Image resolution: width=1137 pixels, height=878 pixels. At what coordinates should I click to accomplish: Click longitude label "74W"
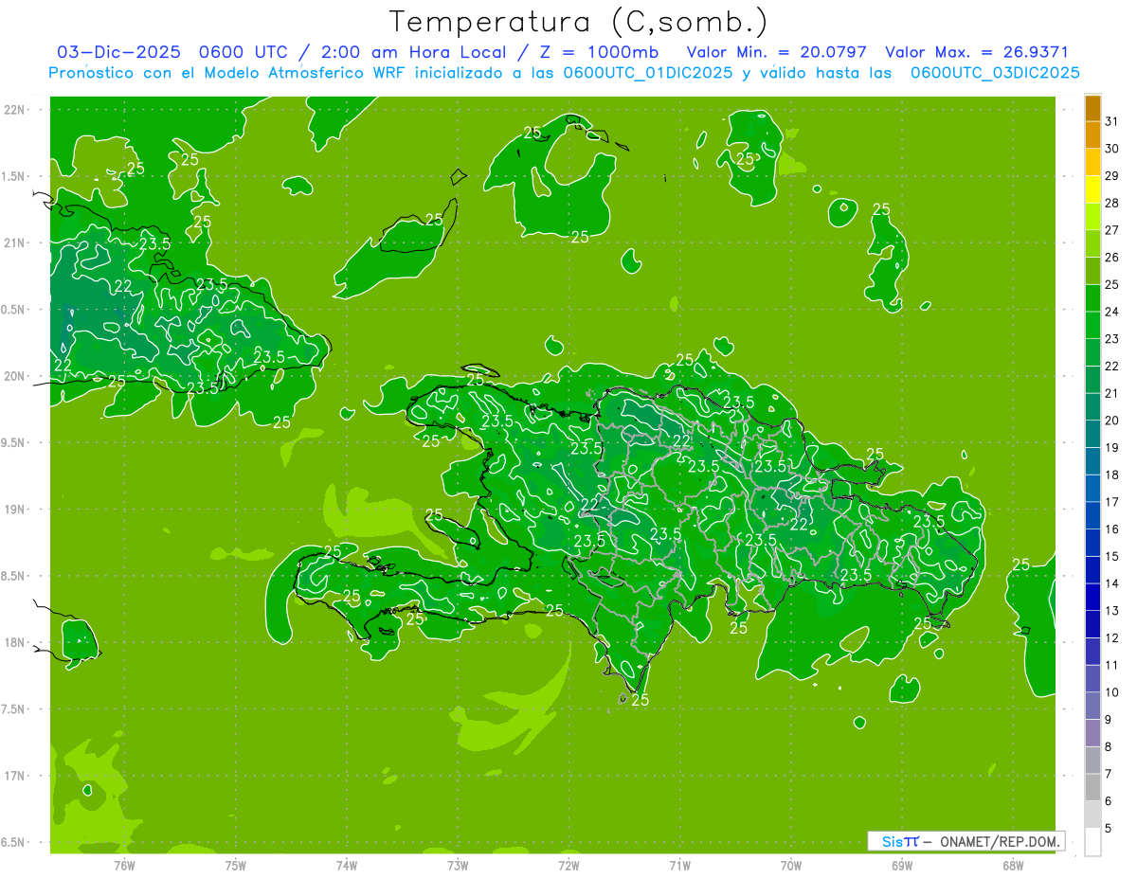point(346,866)
